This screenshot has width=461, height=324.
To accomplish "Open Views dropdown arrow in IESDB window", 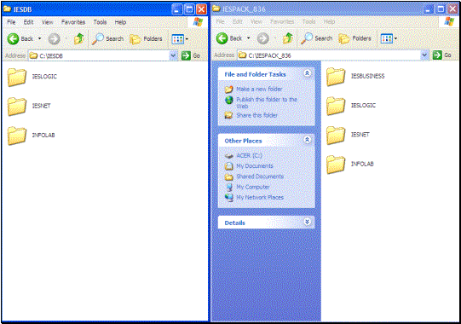I will tap(187, 39).
